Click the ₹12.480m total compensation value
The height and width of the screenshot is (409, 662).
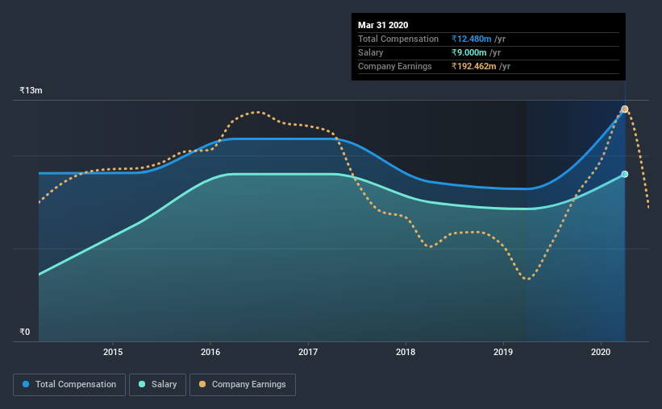471,39
